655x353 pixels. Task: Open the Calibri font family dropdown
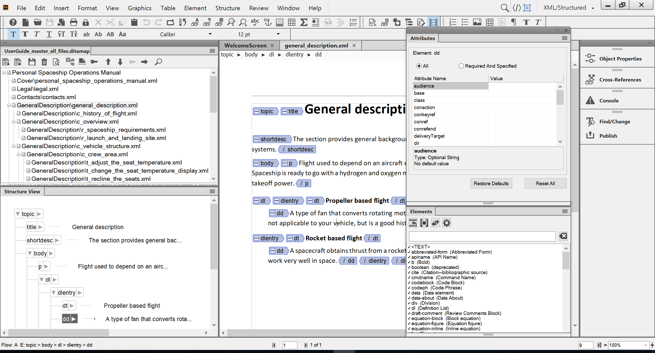(x=210, y=34)
